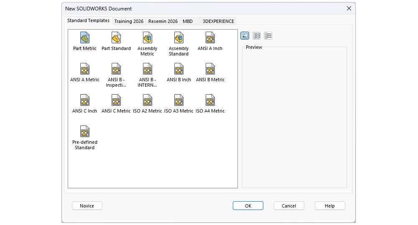Screen dimensions: 418x225
Task: Select the ISO A4 Metric drawing template
Action: pos(210,100)
